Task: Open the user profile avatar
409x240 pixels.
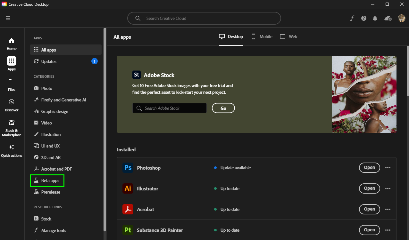Action: coord(402,18)
